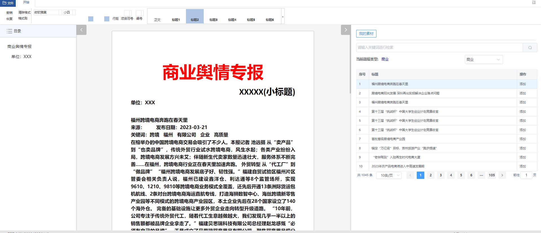Open the 小四 font size dropdown

click(x=69, y=12)
